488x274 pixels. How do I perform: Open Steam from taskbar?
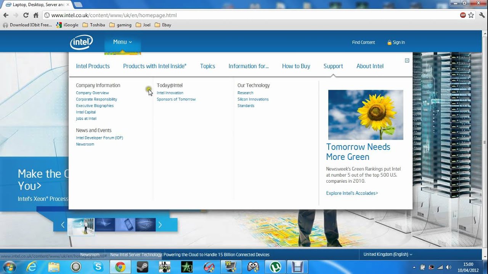coord(143,267)
